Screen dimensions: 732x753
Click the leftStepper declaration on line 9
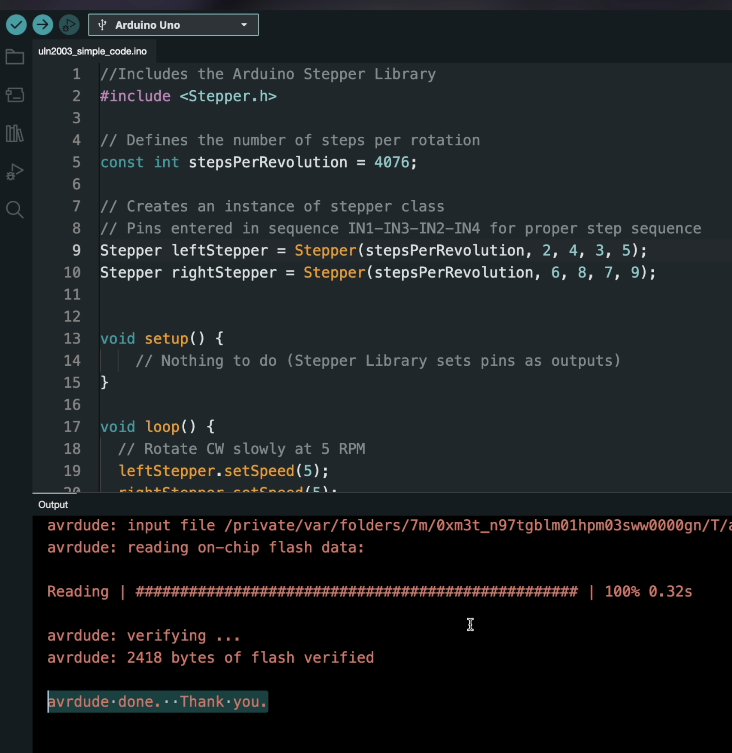[374, 250]
